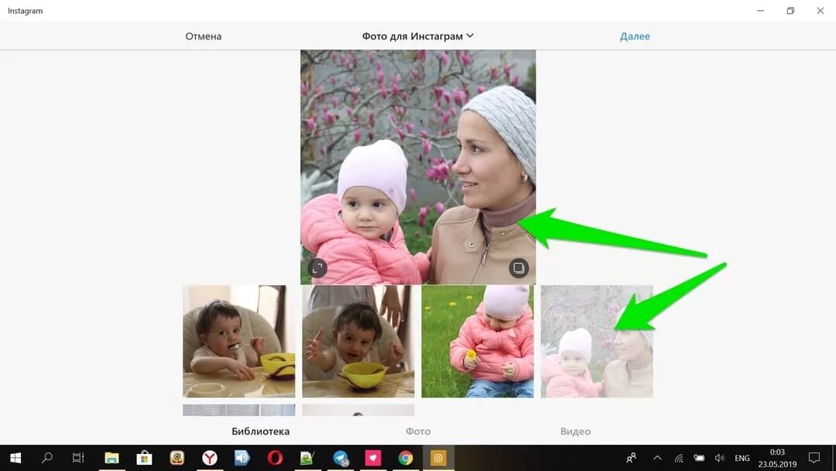Open the Windows Start menu
Image resolution: width=836 pixels, height=471 pixels.
15,458
